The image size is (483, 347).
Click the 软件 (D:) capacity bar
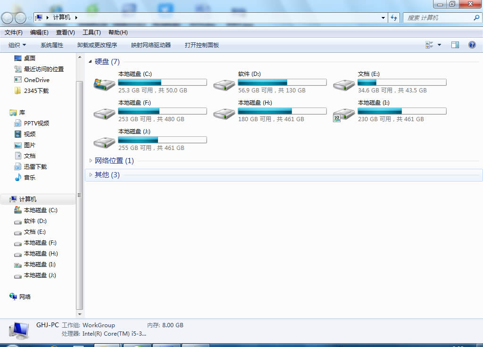pos(282,82)
